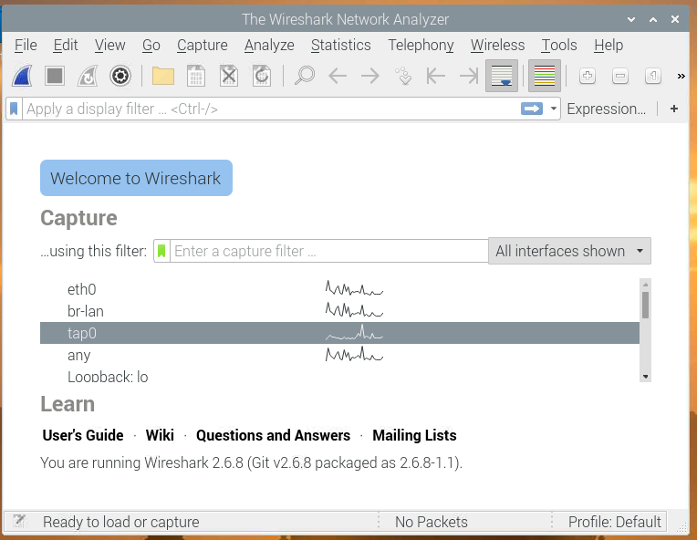Open the Questions and Answers link
Viewport: 697px width, 540px height.
click(x=273, y=435)
